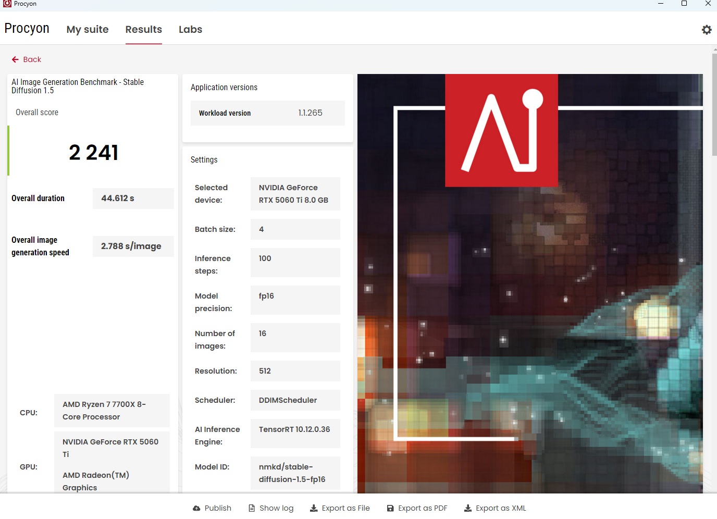This screenshot has width=717, height=519.
Task: Click the TensorRT 10.12.0.36 engine value
Action: click(295, 434)
